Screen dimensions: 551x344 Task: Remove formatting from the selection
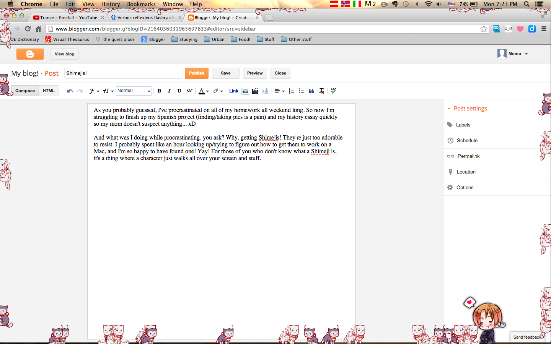[321, 91]
